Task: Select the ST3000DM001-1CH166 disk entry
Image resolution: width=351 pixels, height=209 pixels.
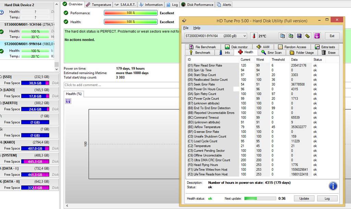Action: [27, 31]
